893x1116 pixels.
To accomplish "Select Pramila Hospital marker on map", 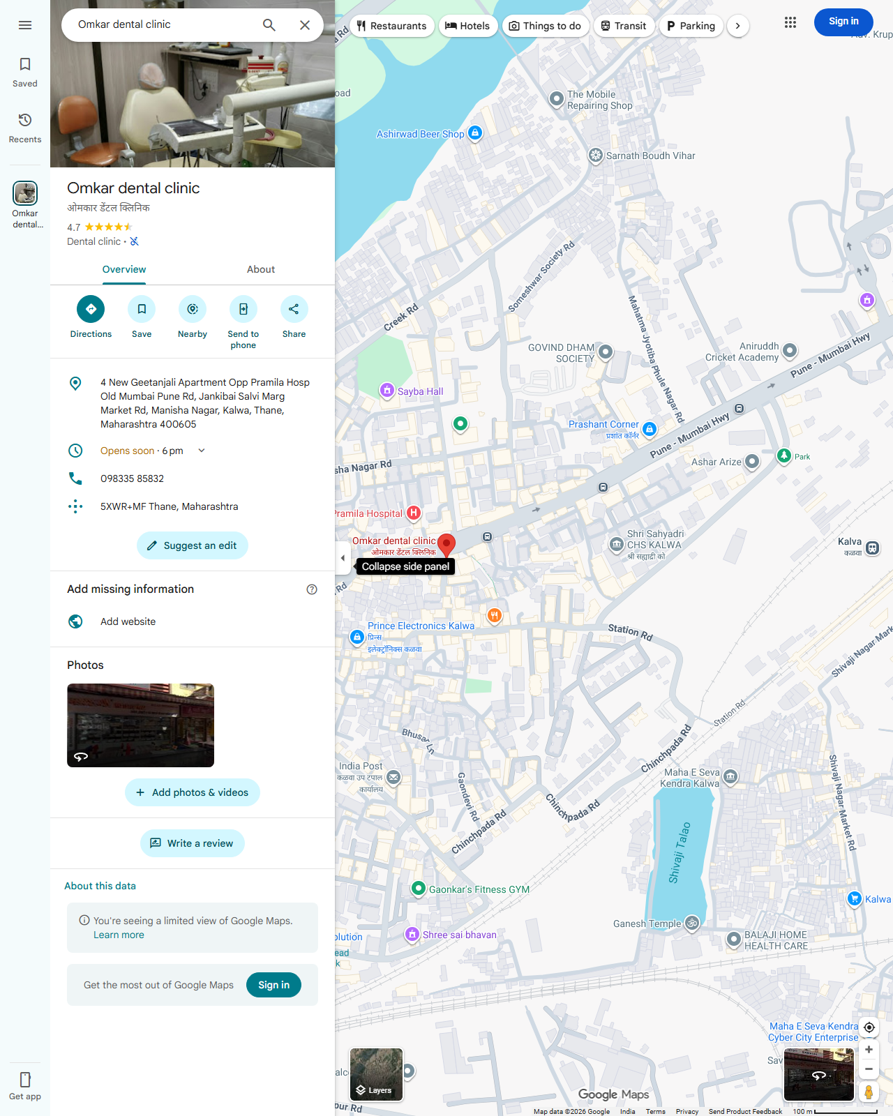I will pyautogui.click(x=414, y=513).
